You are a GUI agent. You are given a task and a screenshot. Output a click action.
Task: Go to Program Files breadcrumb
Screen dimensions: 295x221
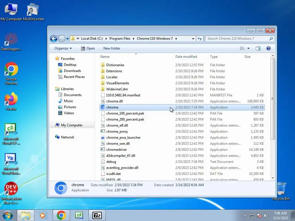click(120, 39)
